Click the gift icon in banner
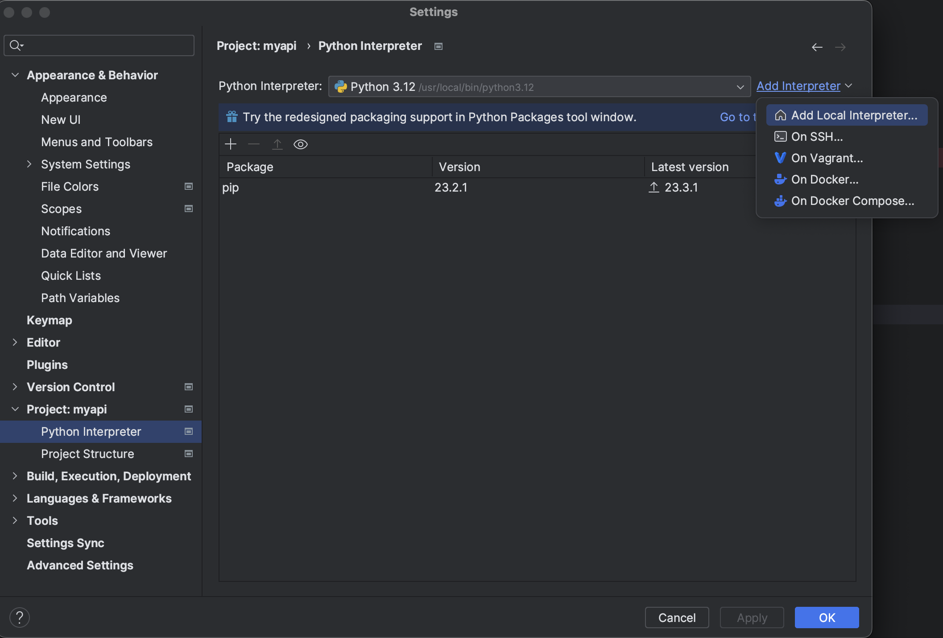The width and height of the screenshot is (943, 638). pyautogui.click(x=232, y=117)
